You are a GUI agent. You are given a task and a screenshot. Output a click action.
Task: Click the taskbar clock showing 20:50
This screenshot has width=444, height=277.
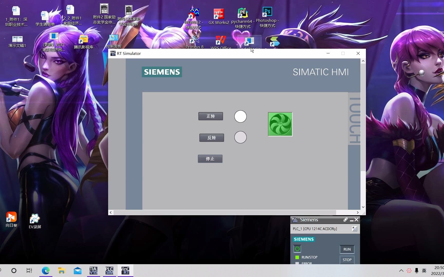[438, 271]
